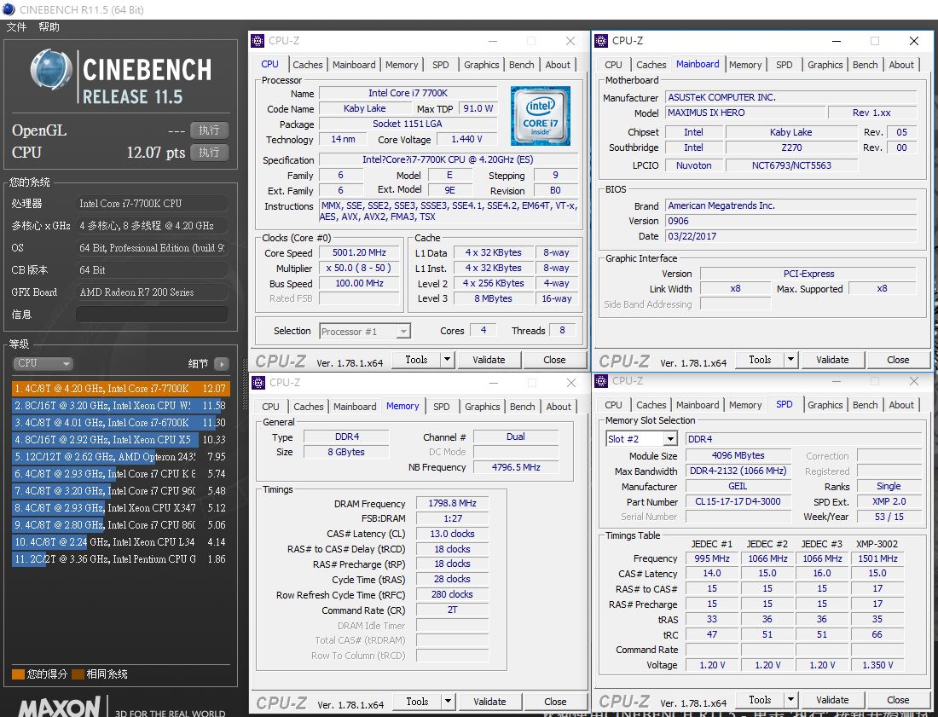Click GFX Board AMD Radeon R7 200 Series field
The height and width of the screenshot is (717, 938).
coord(152,292)
